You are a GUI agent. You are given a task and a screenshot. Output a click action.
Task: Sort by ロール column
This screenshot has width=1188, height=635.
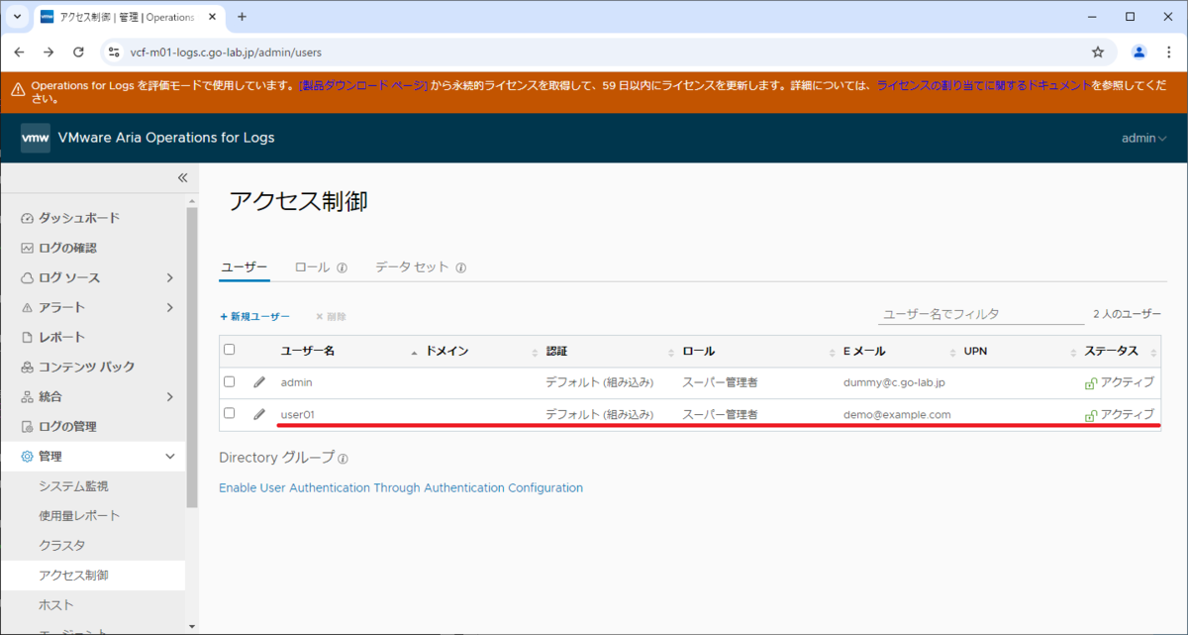(698, 351)
